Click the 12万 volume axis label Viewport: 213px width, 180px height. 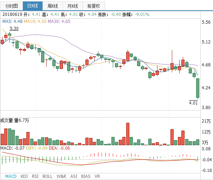point(206,132)
